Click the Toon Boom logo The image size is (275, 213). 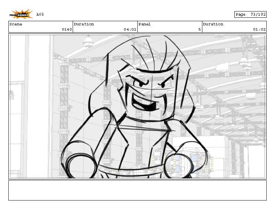point(21,14)
